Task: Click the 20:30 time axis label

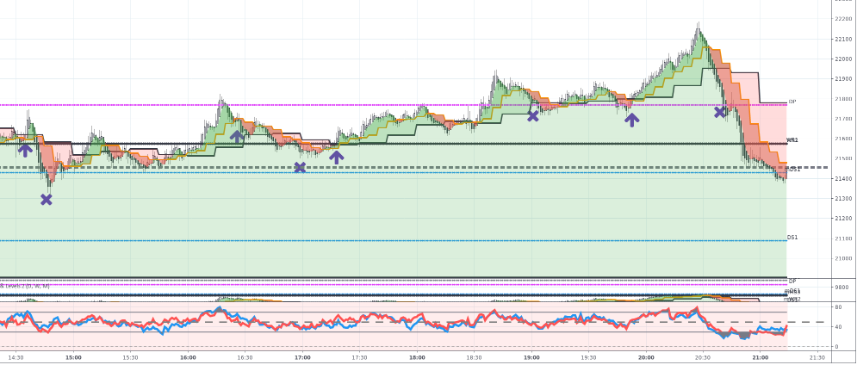Action: (x=703, y=358)
